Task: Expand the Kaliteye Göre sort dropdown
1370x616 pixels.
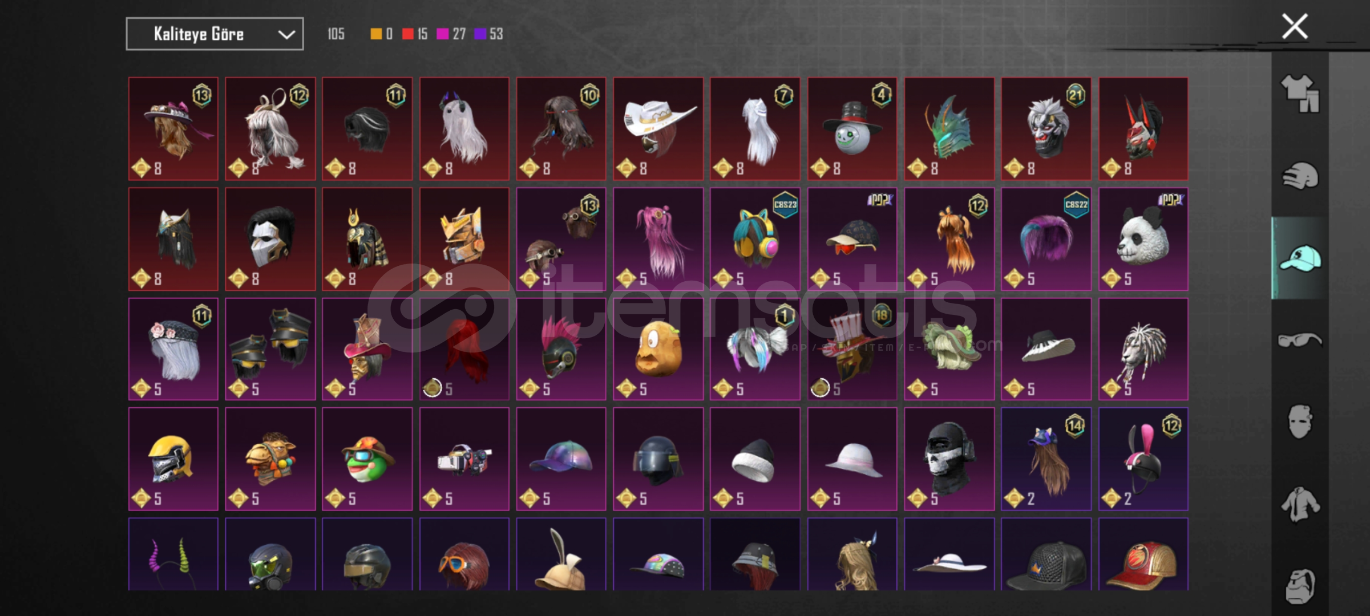Action: click(215, 34)
